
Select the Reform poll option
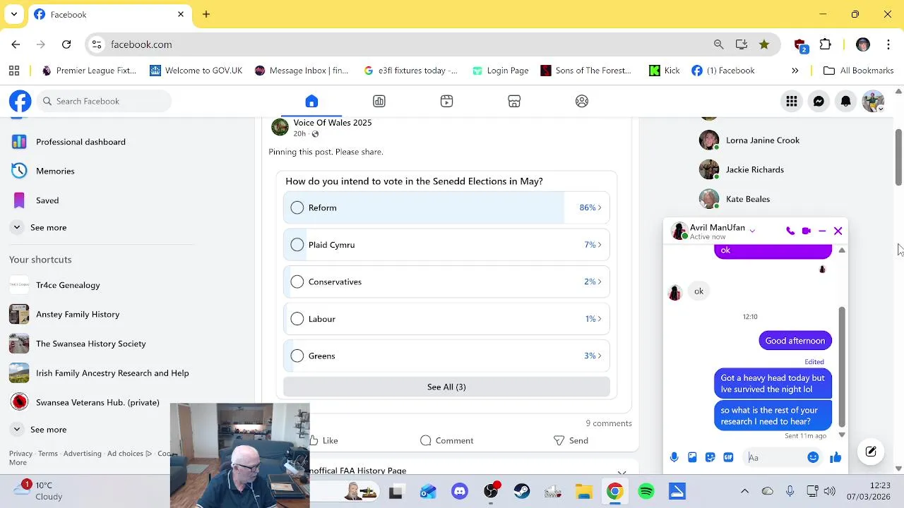click(x=297, y=207)
